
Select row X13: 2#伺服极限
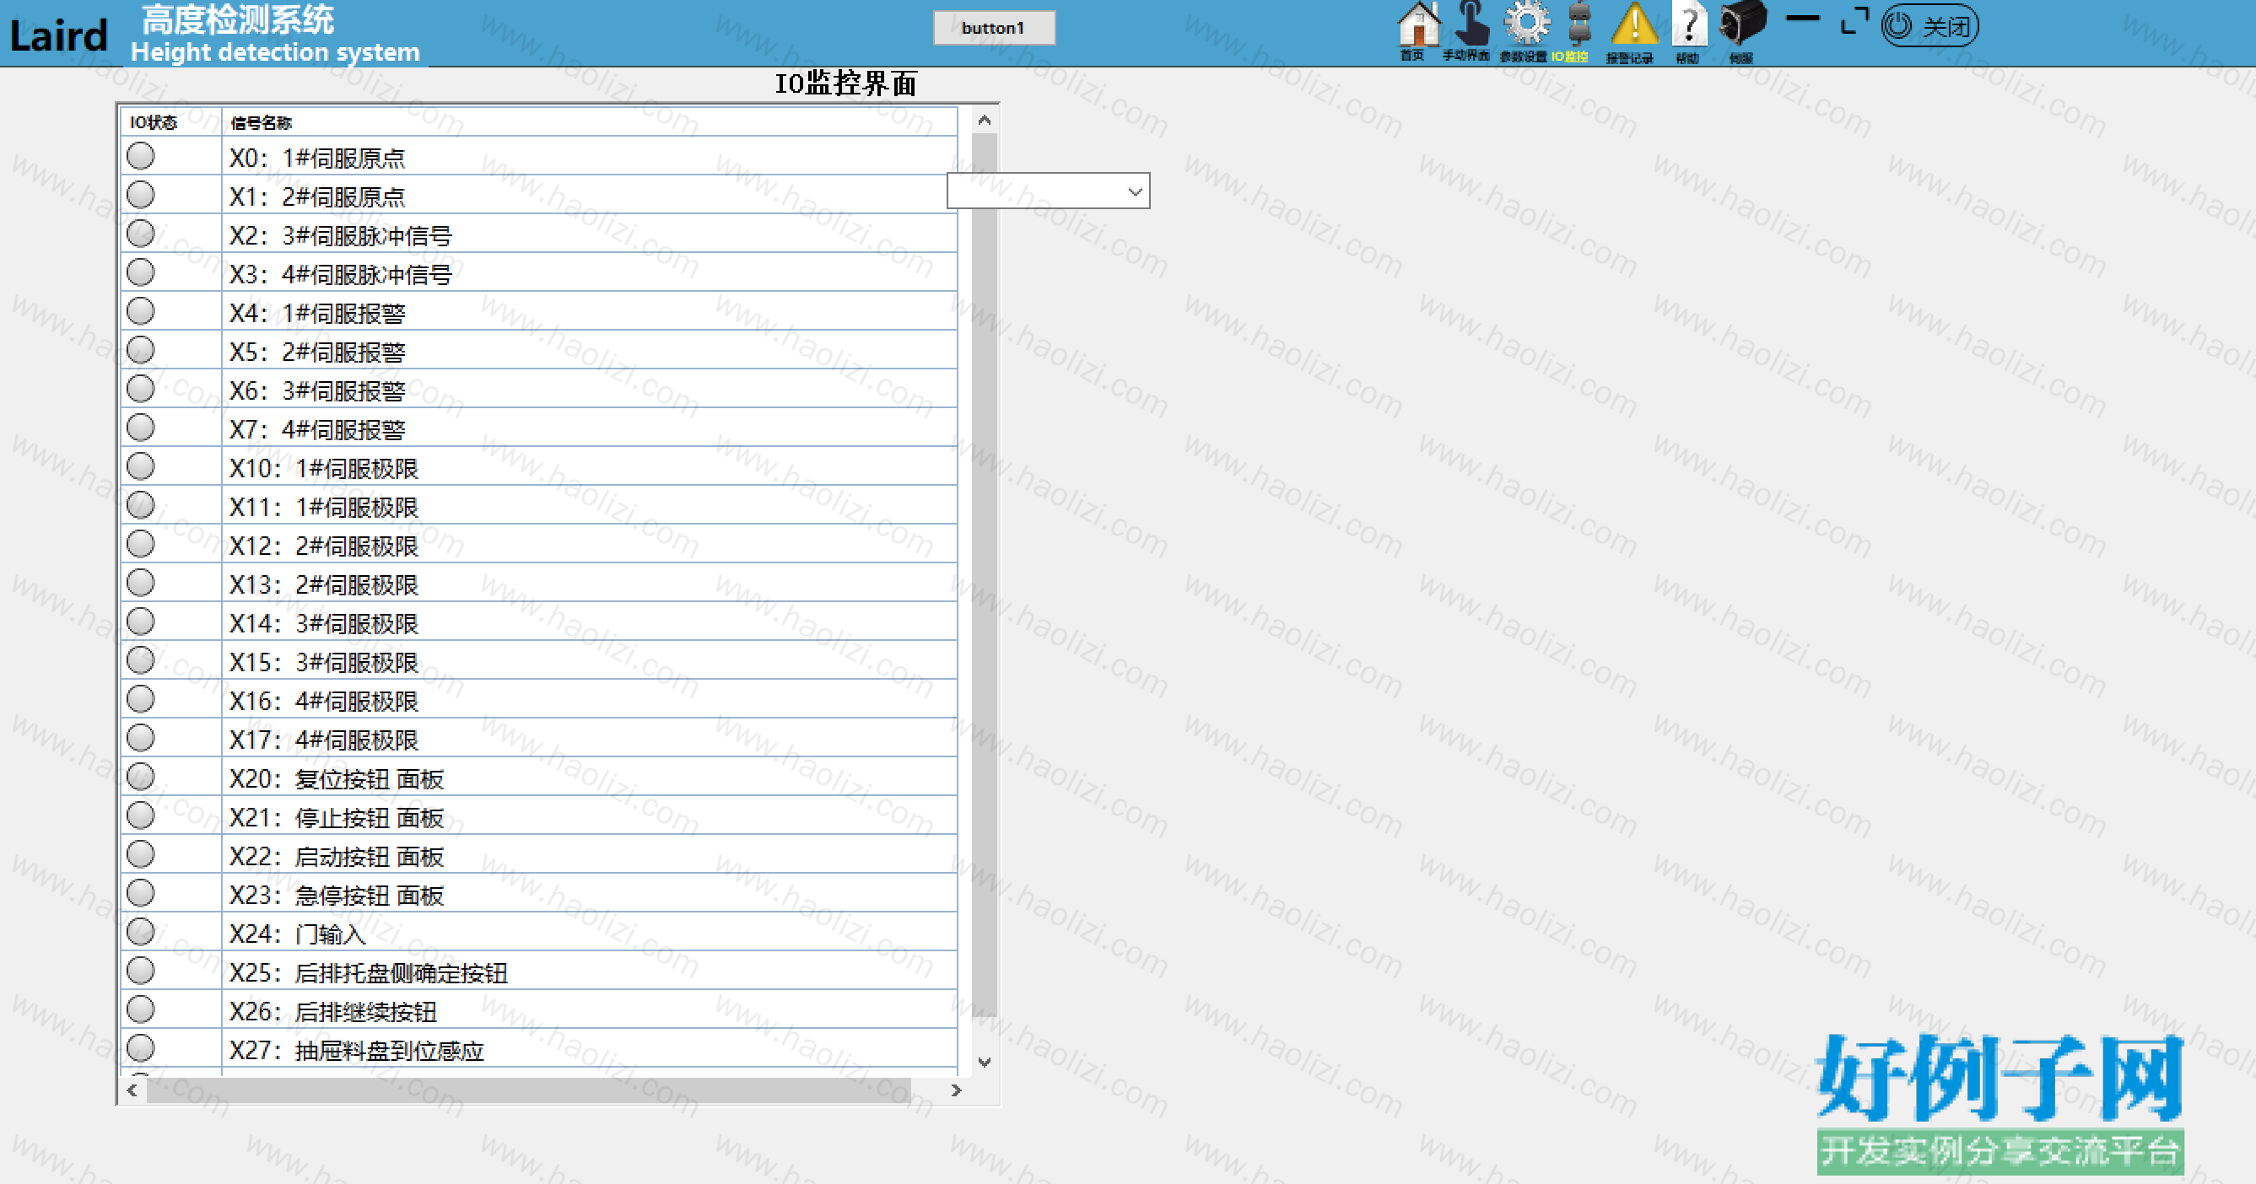[539, 584]
